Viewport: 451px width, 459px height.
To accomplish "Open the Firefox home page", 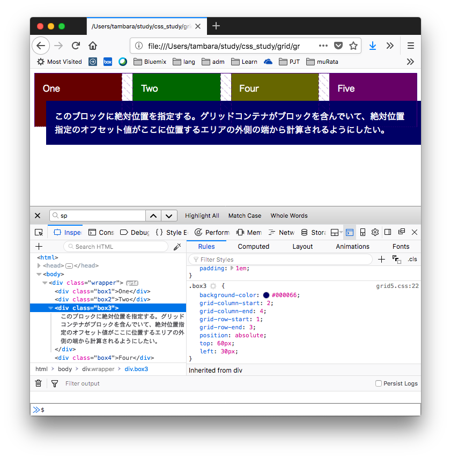I will tap(93, 46).
